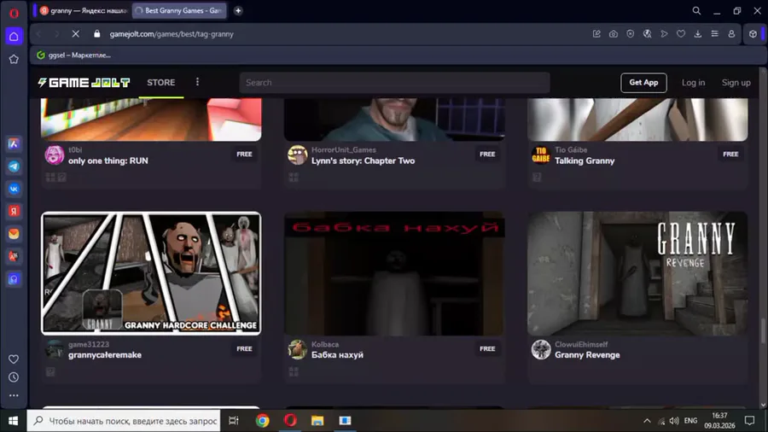Open a new tab with plus button
The height and width of the screenshot is (432, 768).
tap(238, 11)
